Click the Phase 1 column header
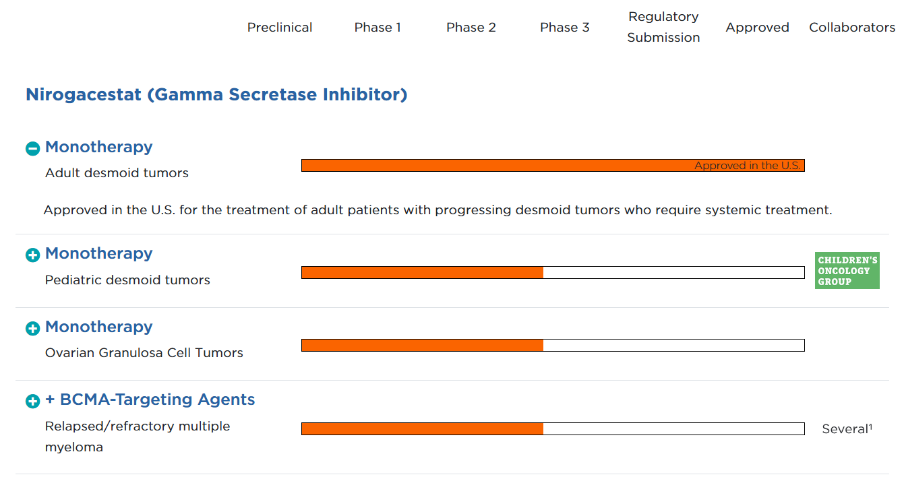The width and height of the screenshot is (904, 481). [378, 28]
